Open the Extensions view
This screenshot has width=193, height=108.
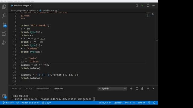tap(4, 34)
